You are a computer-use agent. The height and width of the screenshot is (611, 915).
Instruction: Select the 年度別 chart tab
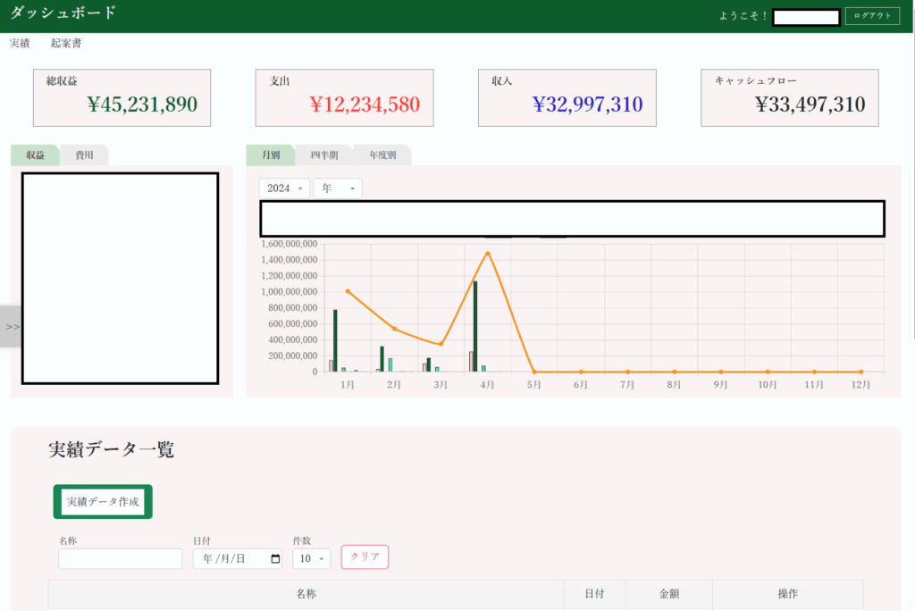point(382,155)
